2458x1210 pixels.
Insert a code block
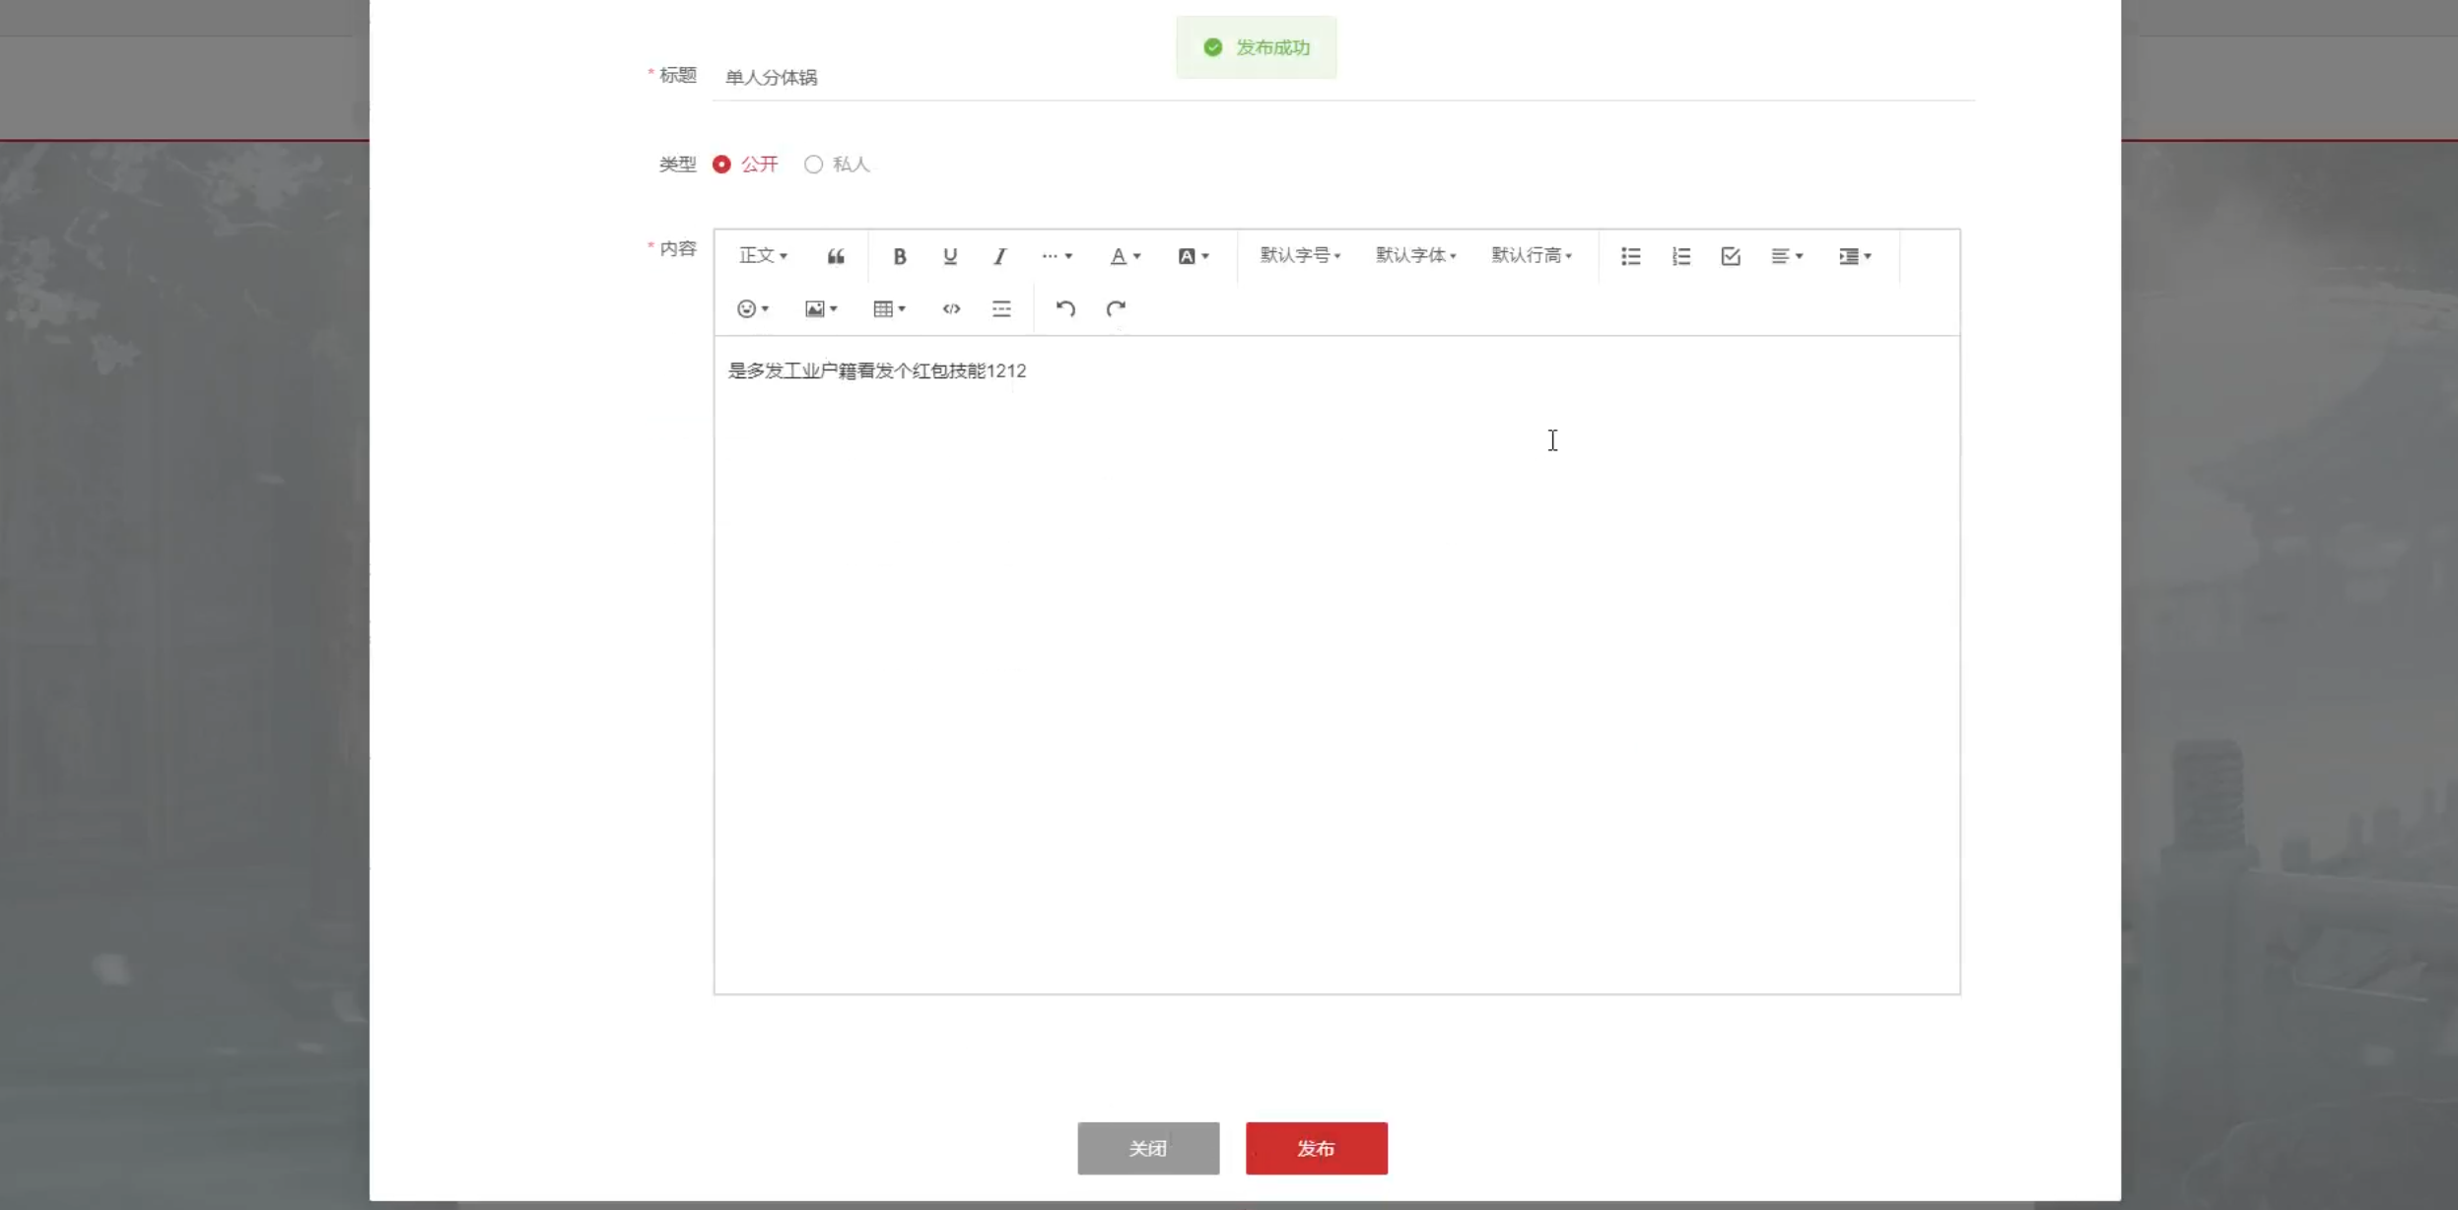point(950,308)
